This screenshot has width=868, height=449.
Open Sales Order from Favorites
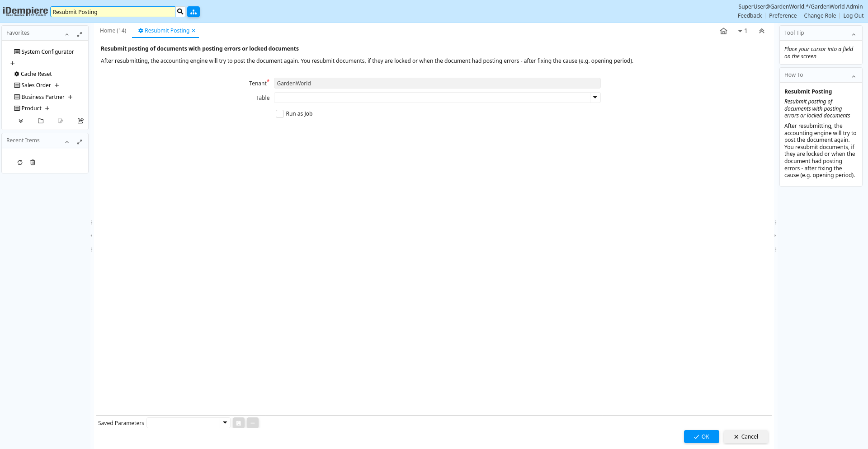click(36, 85)
